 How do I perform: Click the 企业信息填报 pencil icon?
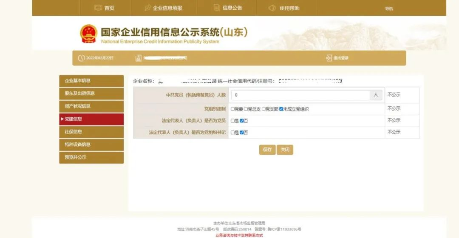(148, 8)
